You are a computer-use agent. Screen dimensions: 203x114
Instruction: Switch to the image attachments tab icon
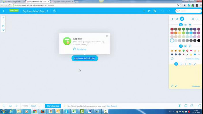point(185,46)
